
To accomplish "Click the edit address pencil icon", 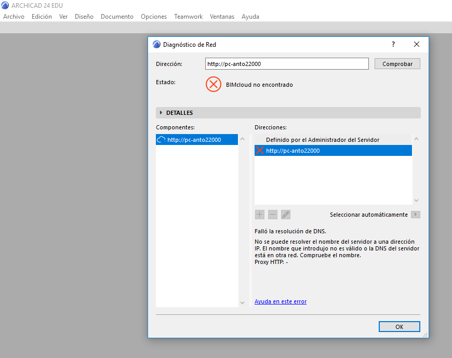I will pyautogui.click(x=285, y=215).
